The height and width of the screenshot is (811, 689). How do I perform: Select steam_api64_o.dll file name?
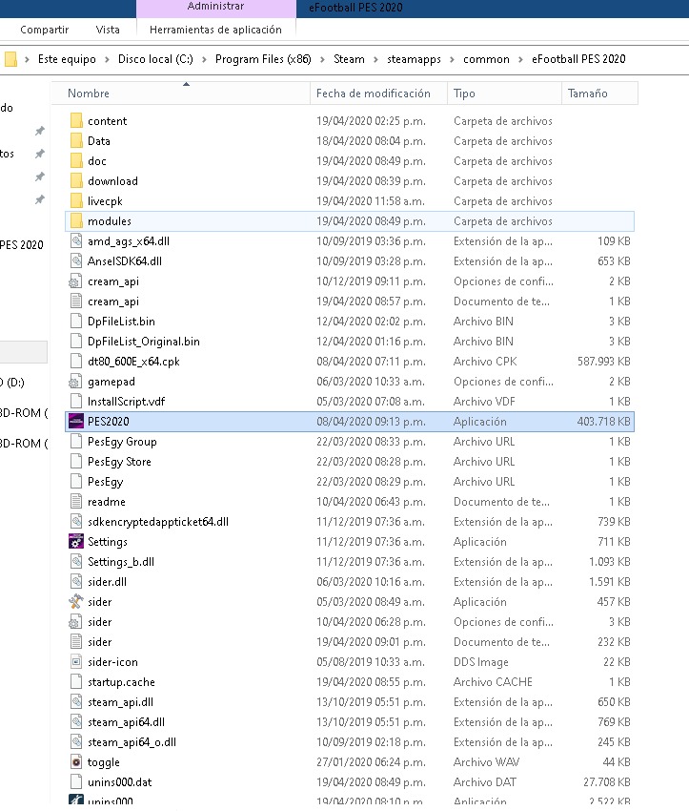point(132,742)
